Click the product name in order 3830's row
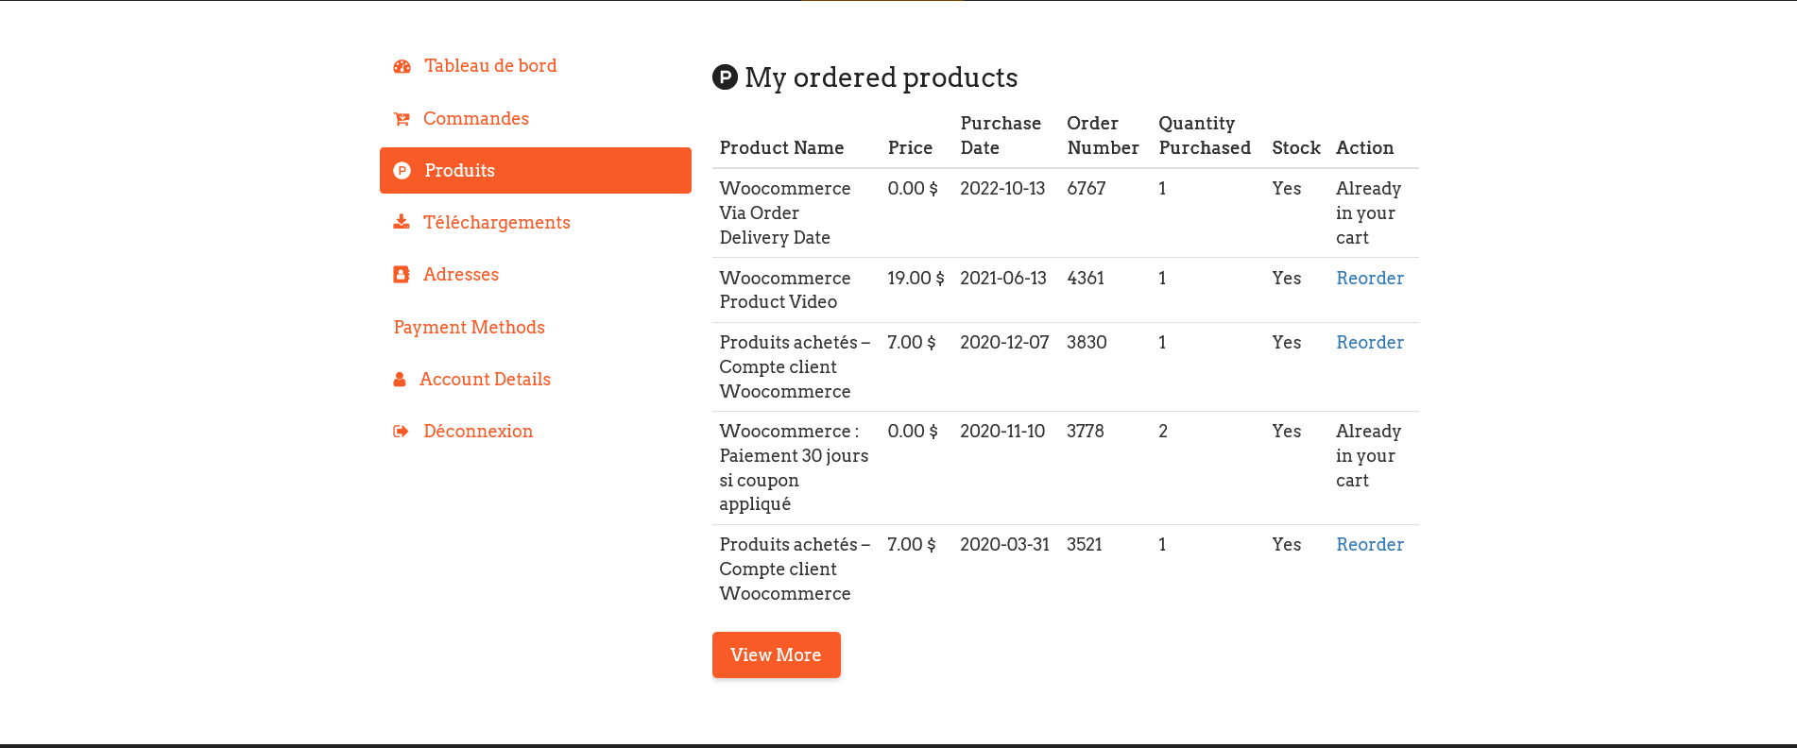 pos(795,367)
